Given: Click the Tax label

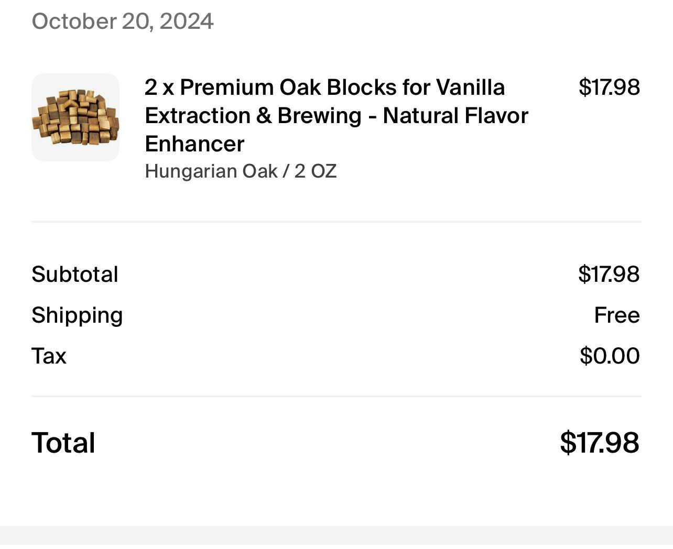Looking at the screenshot, I should tap(49, 356).
